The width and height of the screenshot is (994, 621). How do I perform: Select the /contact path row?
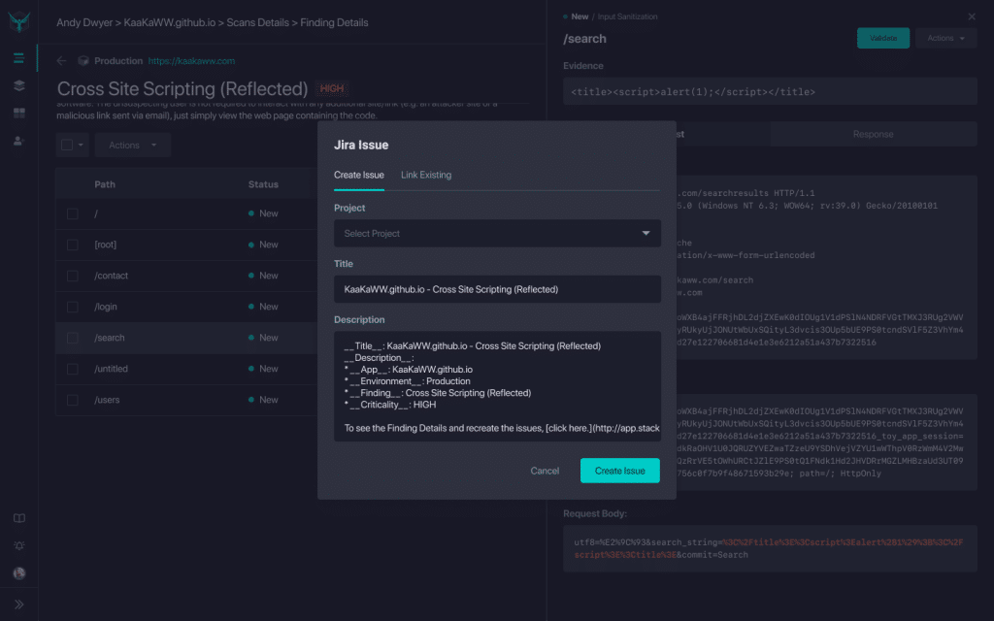pyautogui.click(x=186, y=276)
